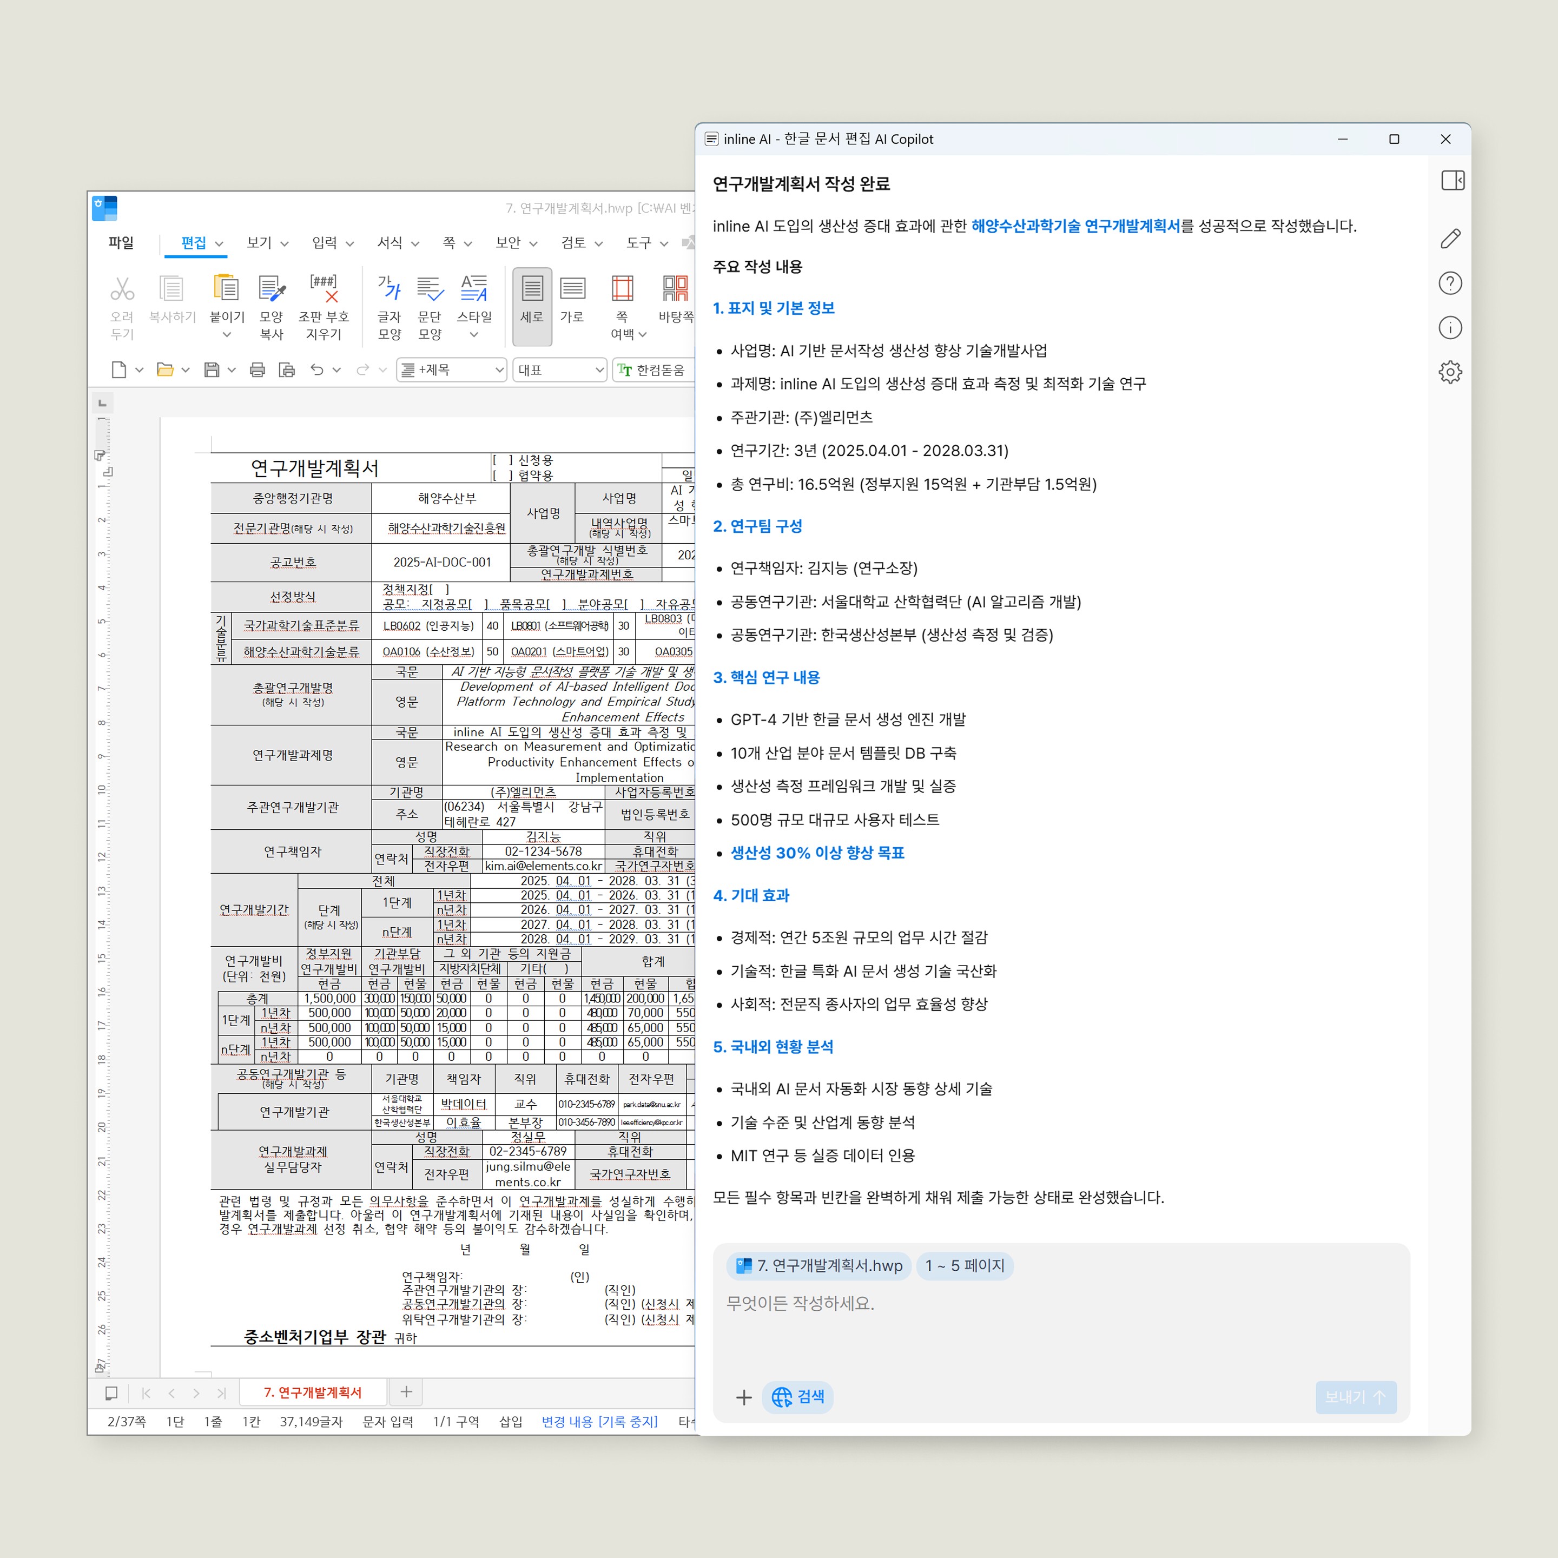
Task: Click 조판 부호 지우기 icon
Action: (x=324, y=288)
